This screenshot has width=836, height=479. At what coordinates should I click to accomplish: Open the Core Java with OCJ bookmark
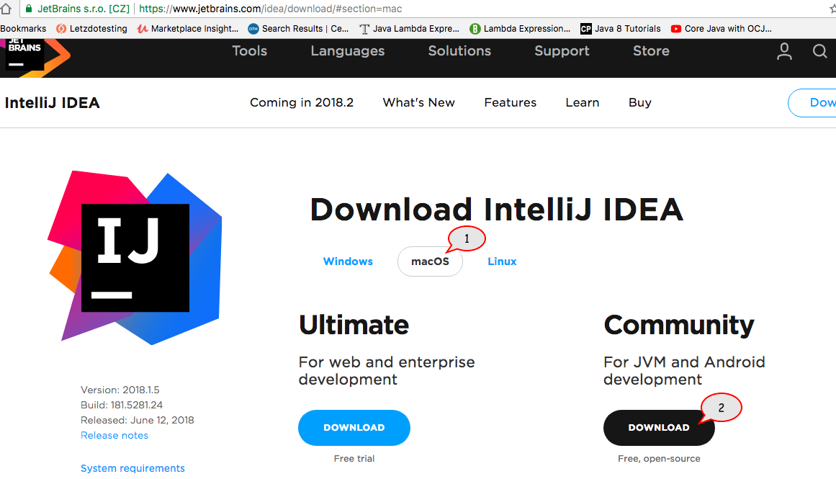click(722, 28)
